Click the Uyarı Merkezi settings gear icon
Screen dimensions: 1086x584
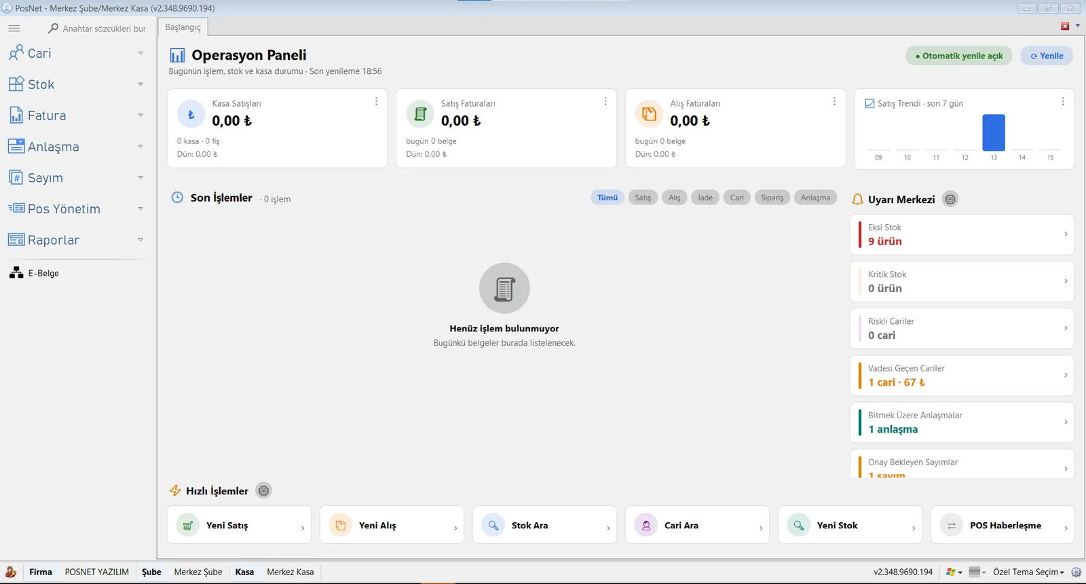click(x=950, y=199)
